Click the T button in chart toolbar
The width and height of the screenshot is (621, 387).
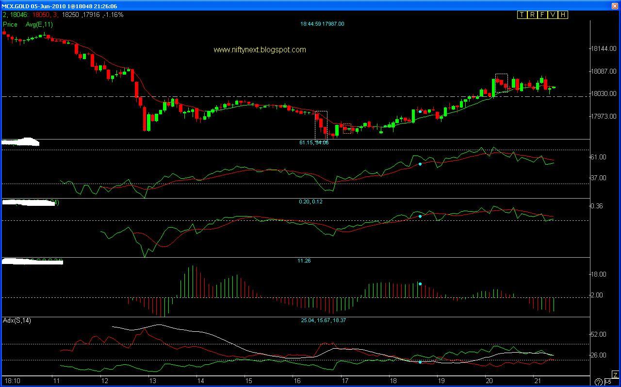click(x=522, y=15)
